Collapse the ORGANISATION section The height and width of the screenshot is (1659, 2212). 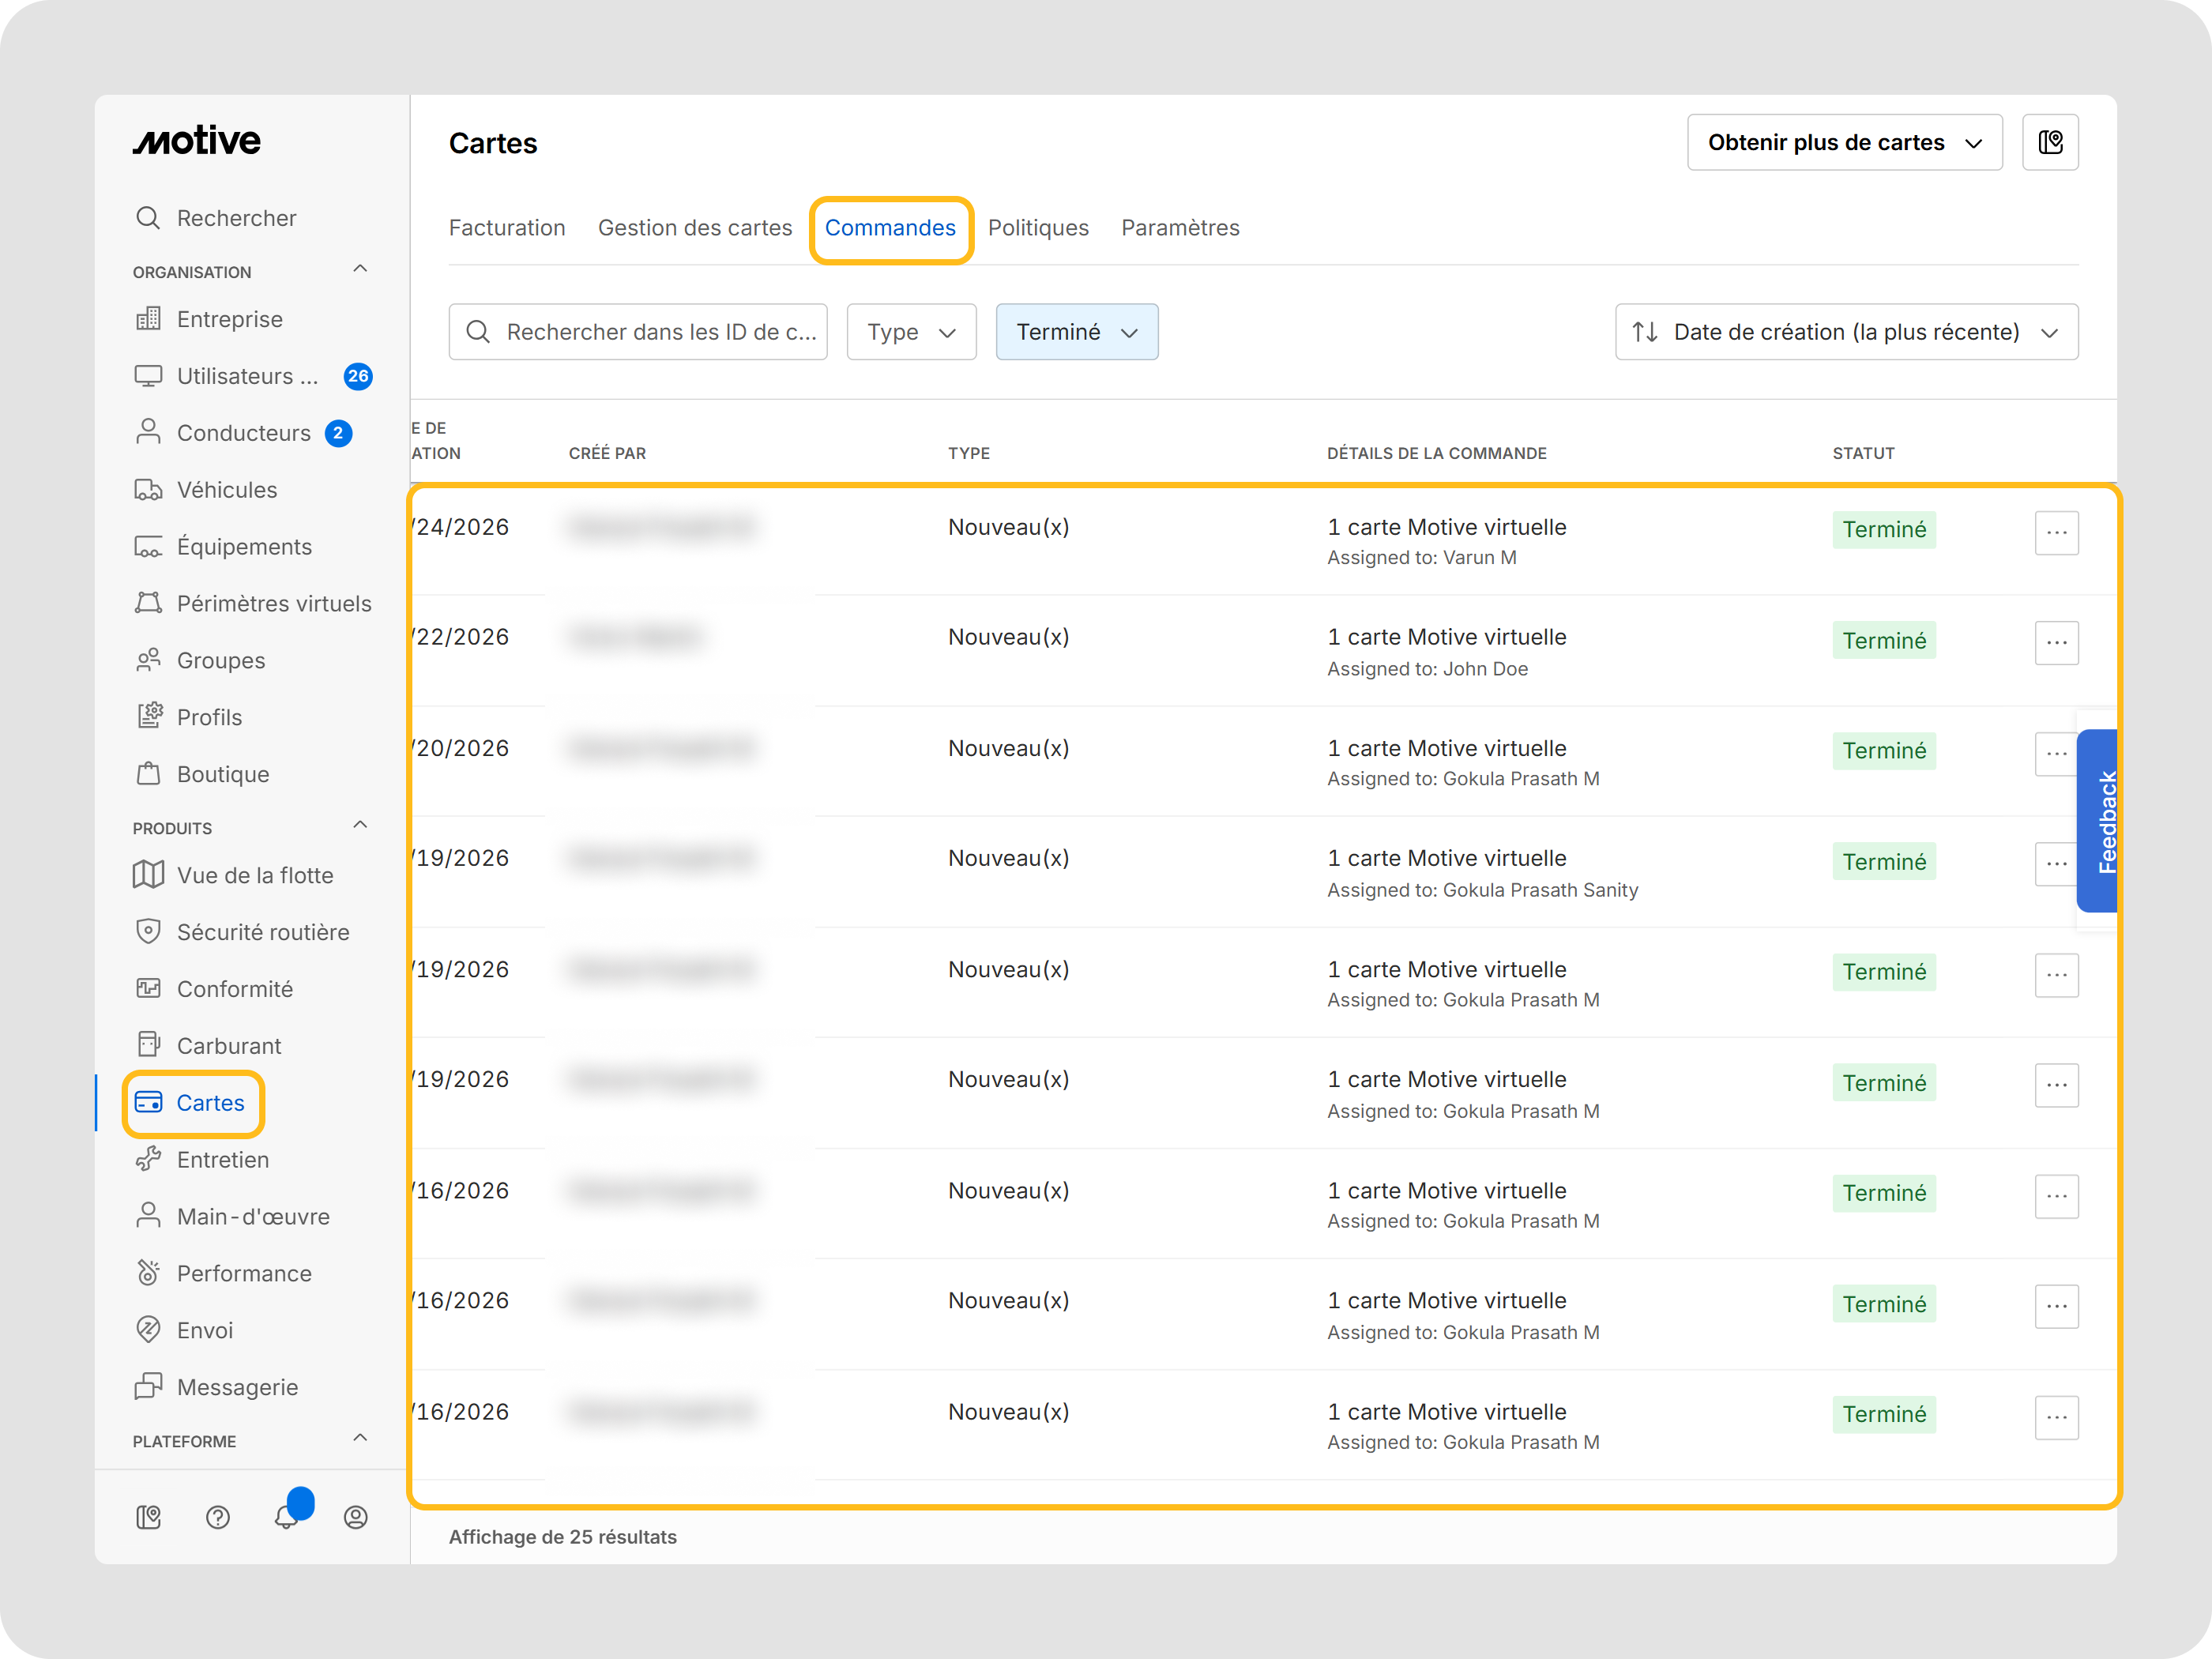click(361, 269)
